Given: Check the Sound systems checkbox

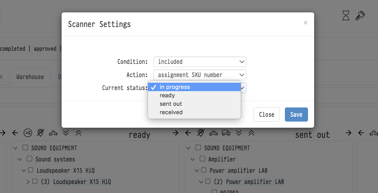Looking at the screenshot, I should pos(29,159).
